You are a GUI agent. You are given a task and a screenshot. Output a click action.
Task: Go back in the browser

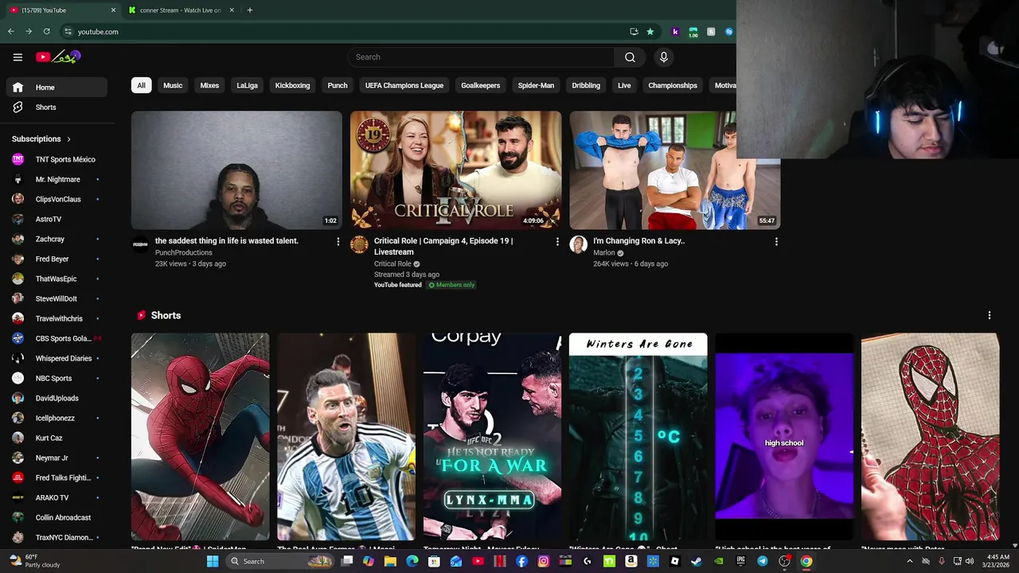click(10, 32)
